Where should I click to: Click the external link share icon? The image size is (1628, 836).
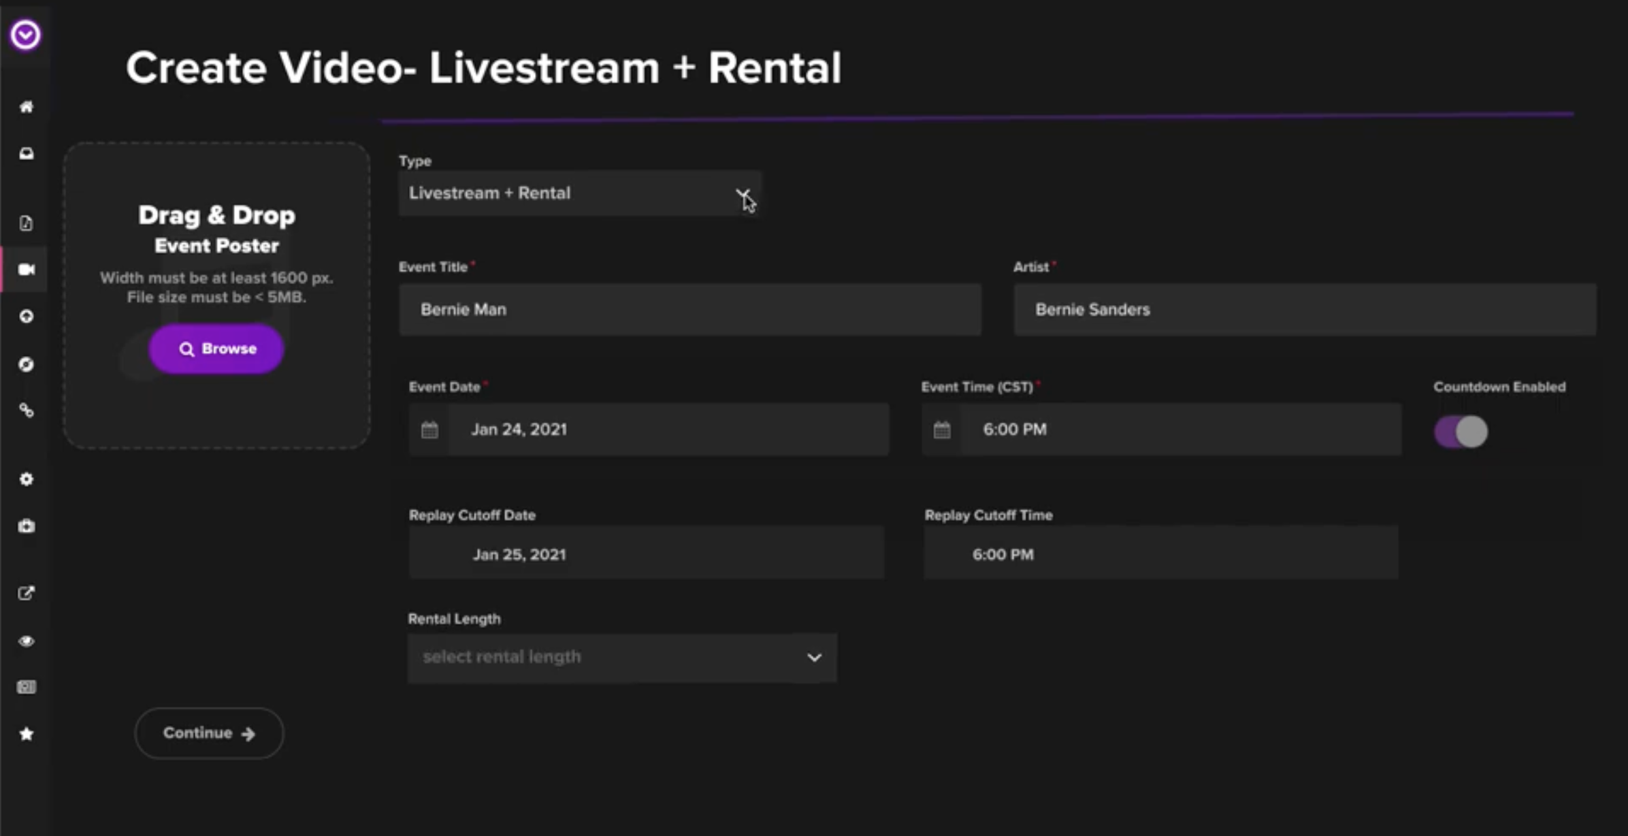[x=27, y=593]
